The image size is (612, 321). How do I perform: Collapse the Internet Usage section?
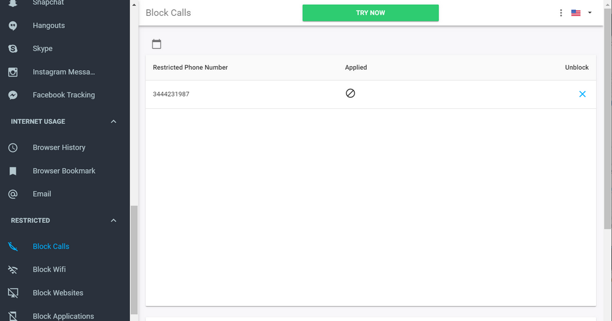point(114,121)
